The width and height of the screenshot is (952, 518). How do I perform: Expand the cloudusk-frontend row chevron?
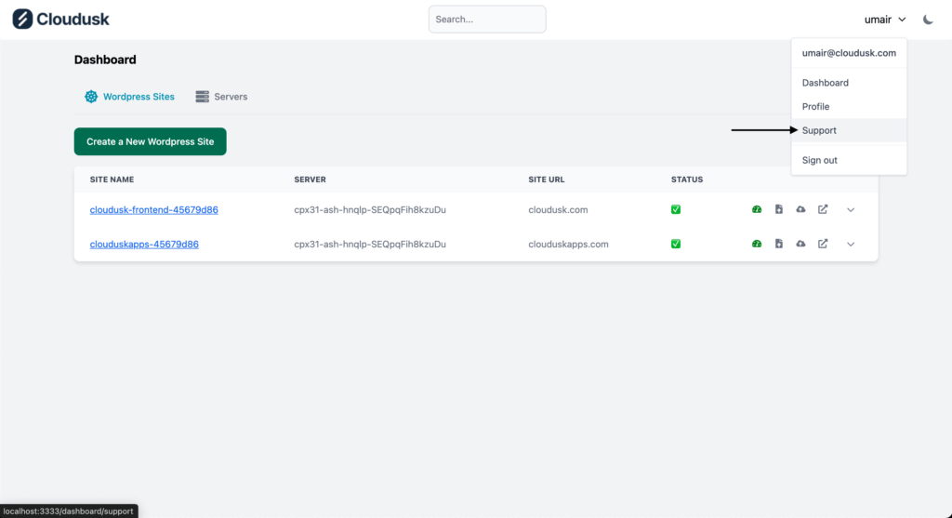(851, 209)
